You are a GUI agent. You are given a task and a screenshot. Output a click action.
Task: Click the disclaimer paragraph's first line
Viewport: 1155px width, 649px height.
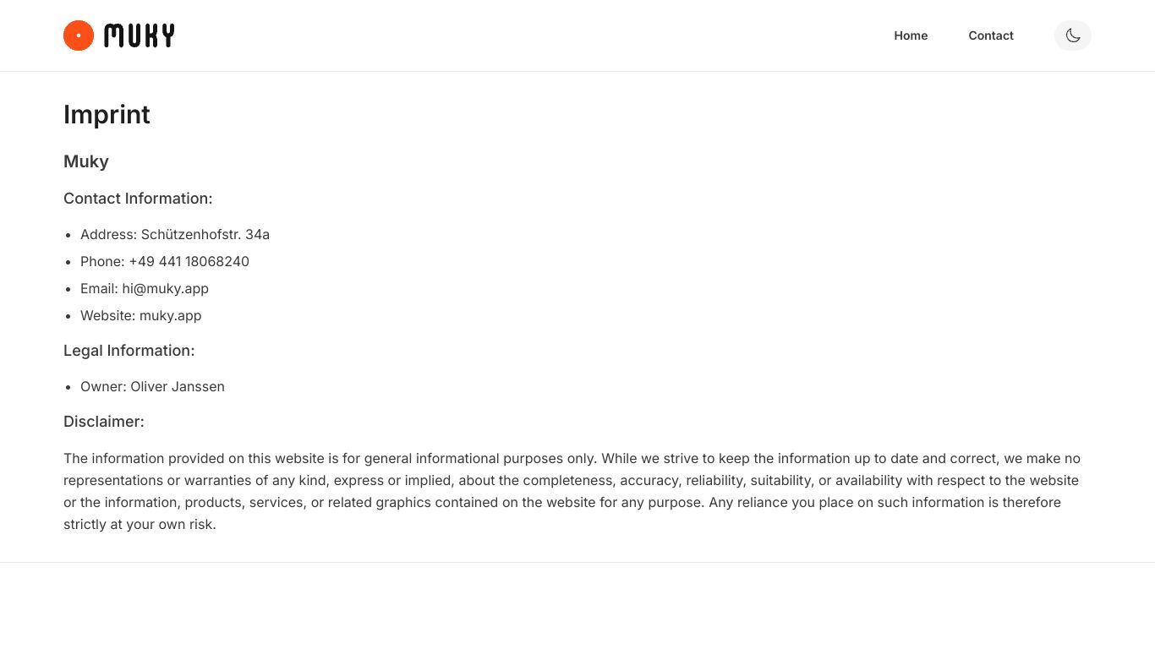tap(572, 458)
